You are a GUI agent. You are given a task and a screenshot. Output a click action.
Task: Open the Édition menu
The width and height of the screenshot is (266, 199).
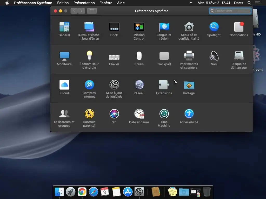63,3
